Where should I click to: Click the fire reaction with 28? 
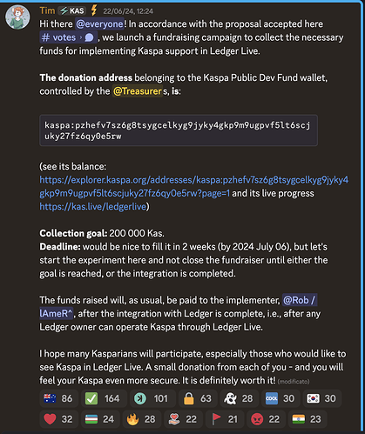tap(141, 419)
